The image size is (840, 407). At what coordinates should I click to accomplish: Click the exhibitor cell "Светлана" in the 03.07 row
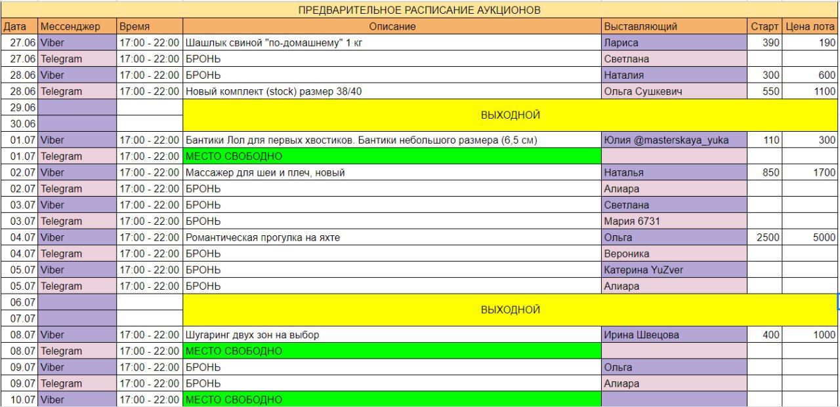tap(675, 205)
